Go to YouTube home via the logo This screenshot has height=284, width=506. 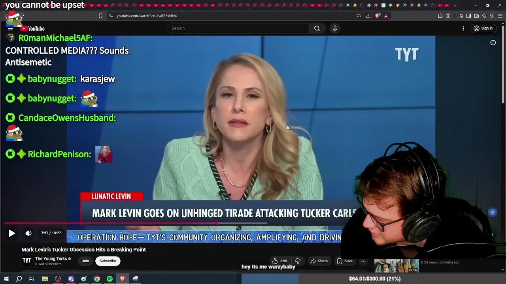click(33, 28)
